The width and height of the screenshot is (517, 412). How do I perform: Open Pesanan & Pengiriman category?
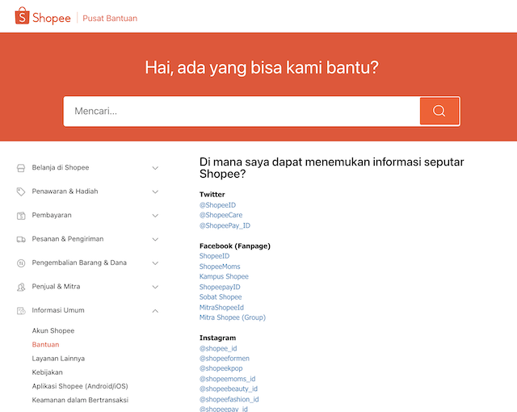tap(68, 239)
